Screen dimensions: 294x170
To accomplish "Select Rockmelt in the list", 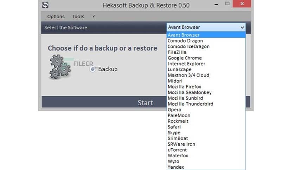I will (x=206, y=121).
